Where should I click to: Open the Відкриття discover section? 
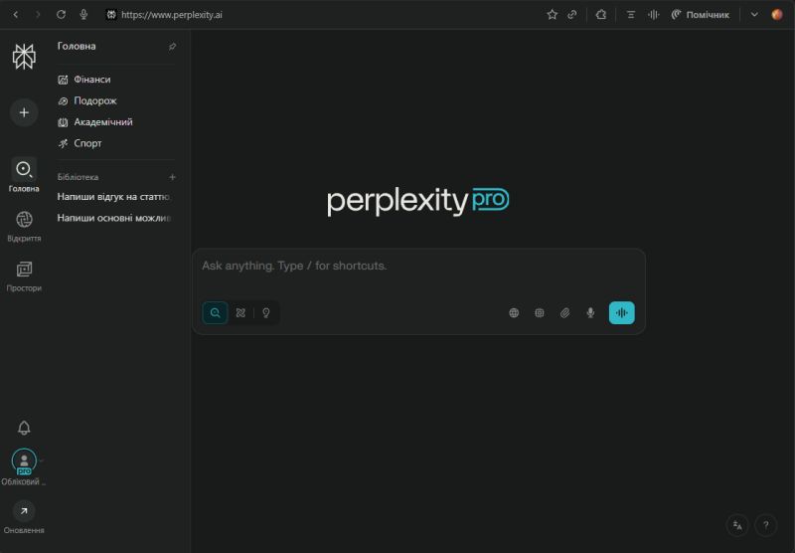click(24, 225)
